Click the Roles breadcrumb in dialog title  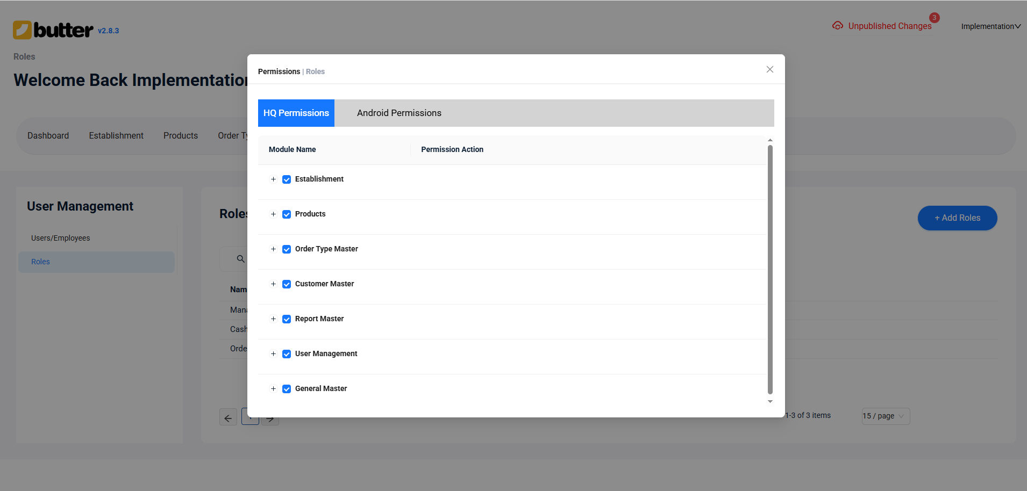pos(315,71)
